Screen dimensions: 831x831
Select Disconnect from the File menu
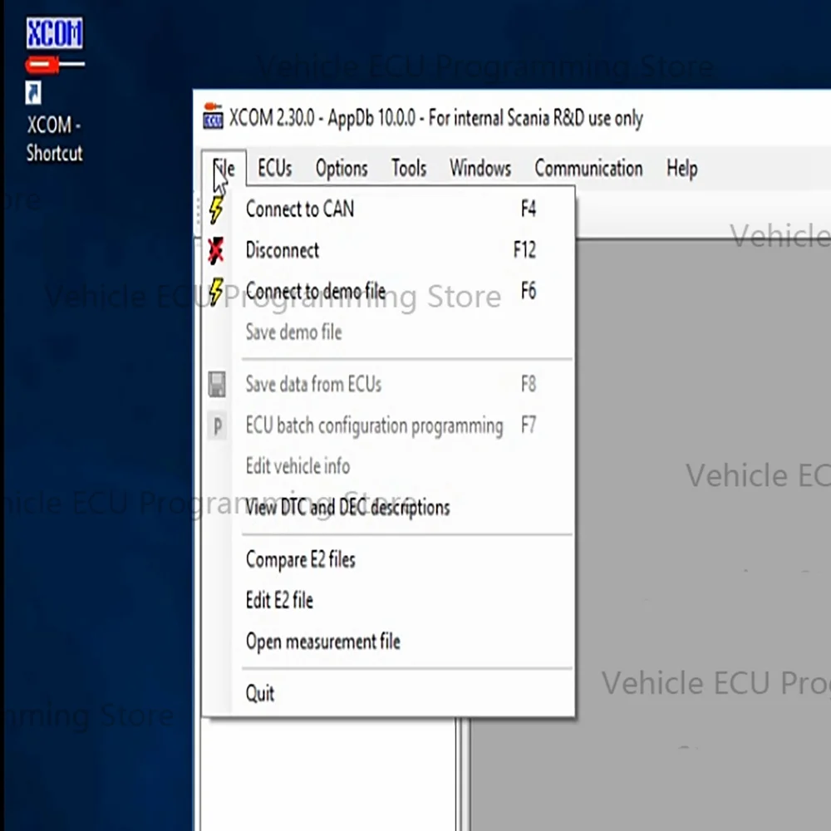point(388,250)
